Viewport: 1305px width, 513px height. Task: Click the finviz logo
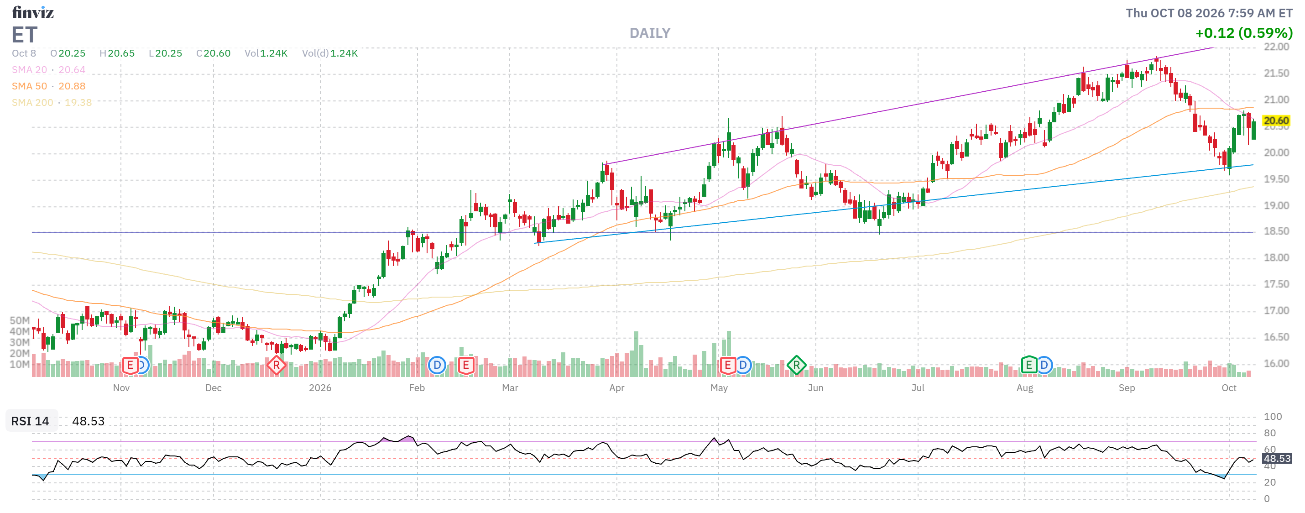tap(33, 12)
